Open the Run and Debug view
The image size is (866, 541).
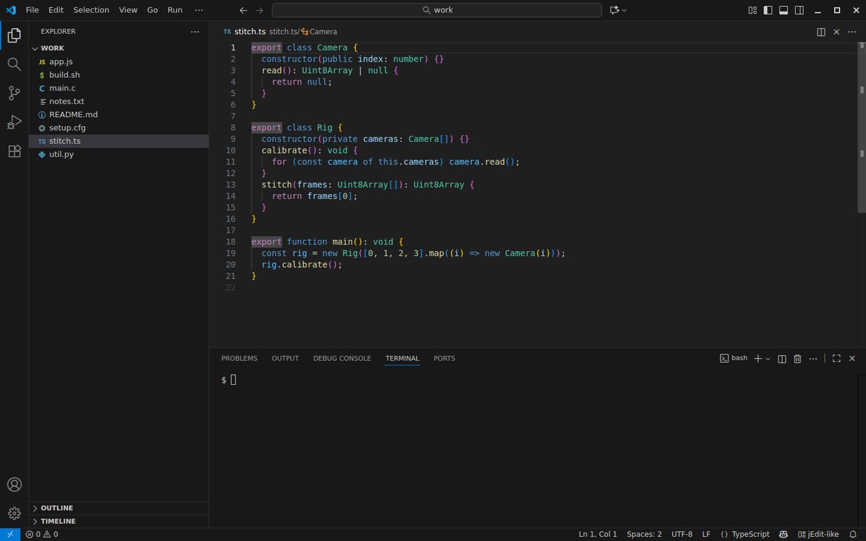click(x=14, y=122)
